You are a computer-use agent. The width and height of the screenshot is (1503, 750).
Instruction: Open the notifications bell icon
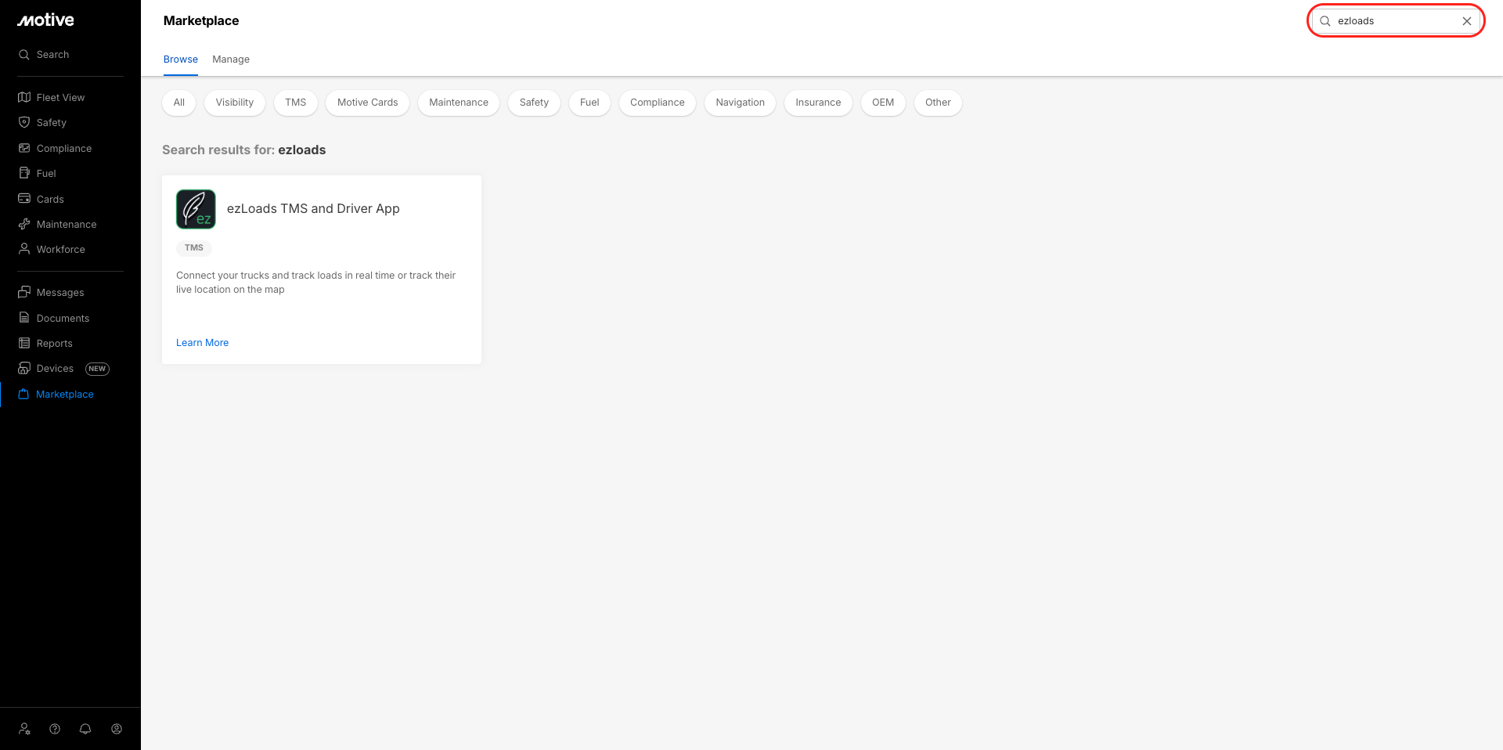pyautogui.click(x=85, y=729)
